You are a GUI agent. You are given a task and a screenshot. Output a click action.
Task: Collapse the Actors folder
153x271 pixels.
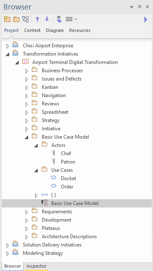click(36, 146)
